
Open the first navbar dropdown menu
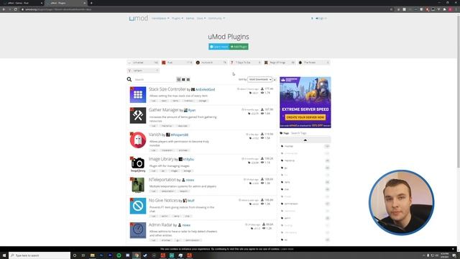(x=160, y=18)
